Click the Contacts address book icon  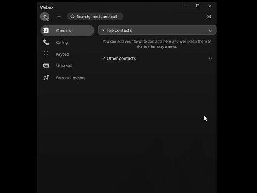(x=46, y=30)
